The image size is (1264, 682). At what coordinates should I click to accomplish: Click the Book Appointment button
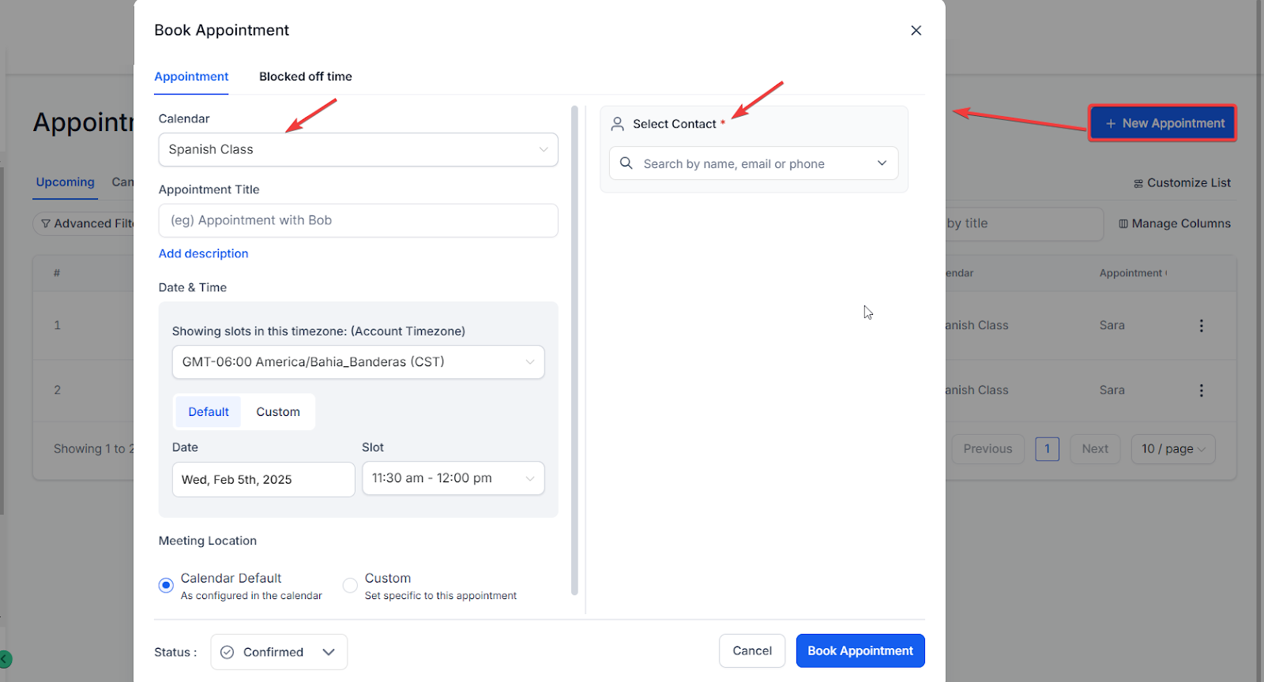click(x=860, y=651)
